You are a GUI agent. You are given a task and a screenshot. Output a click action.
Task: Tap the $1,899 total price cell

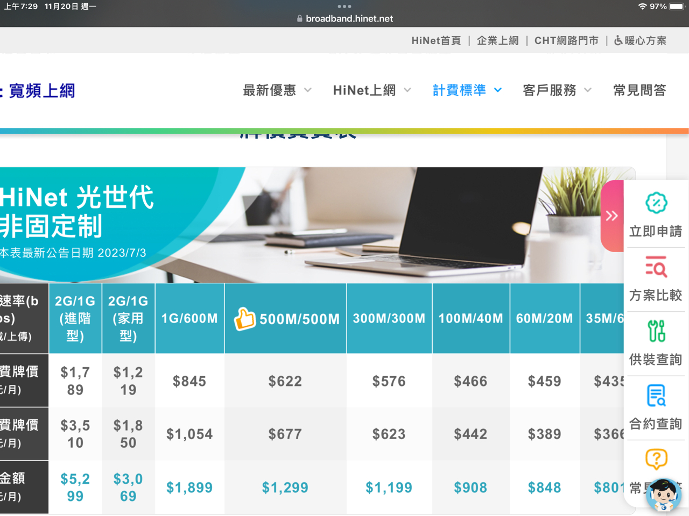(x=189, y=488)
